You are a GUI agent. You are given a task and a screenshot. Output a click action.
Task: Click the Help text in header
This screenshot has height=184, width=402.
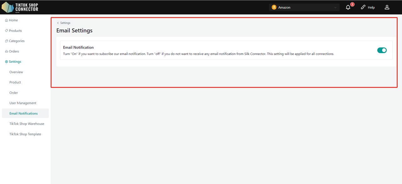(x=371, y=8)
